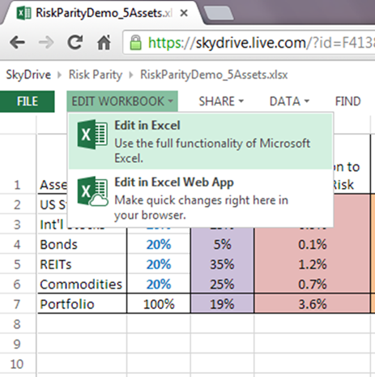Click the Excel favicon on the browser tab
Image resolution: width=375 pixels, height=377 pixels.
click(23, 13)
